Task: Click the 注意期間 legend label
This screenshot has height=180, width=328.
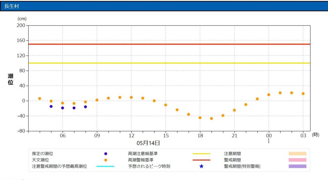Action: (233, 154)
